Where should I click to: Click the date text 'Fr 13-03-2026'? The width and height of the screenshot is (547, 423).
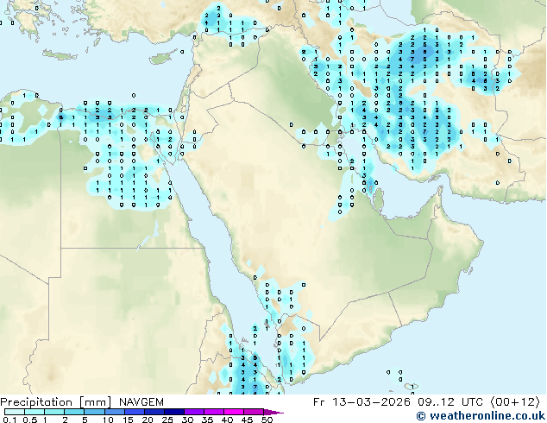click(362, 402)
